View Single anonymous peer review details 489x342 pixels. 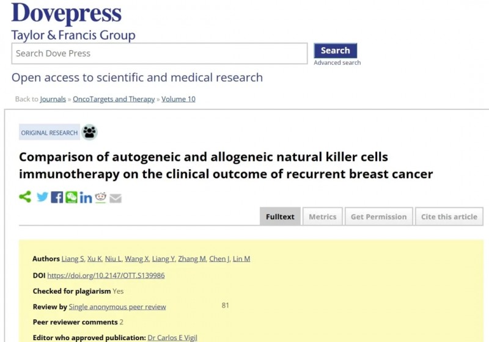tap(117, 307)
